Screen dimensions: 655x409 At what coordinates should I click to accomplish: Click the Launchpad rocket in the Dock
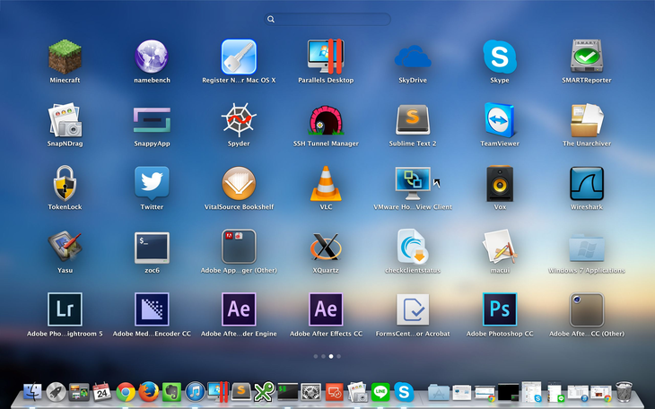56,392
